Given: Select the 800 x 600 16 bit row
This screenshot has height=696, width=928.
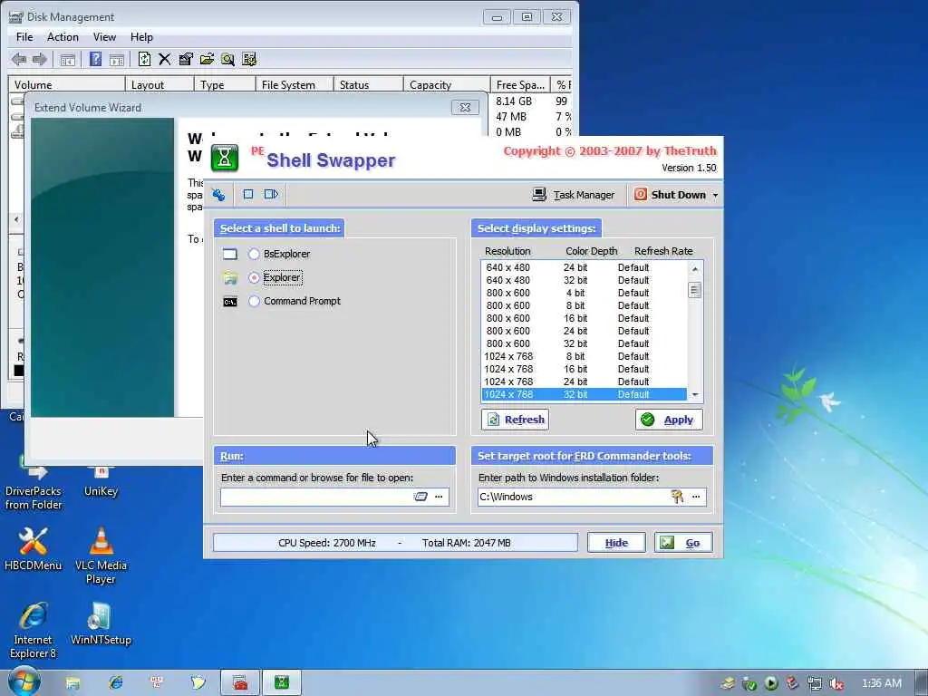Looking at the screenshot, I should (585, 318).
